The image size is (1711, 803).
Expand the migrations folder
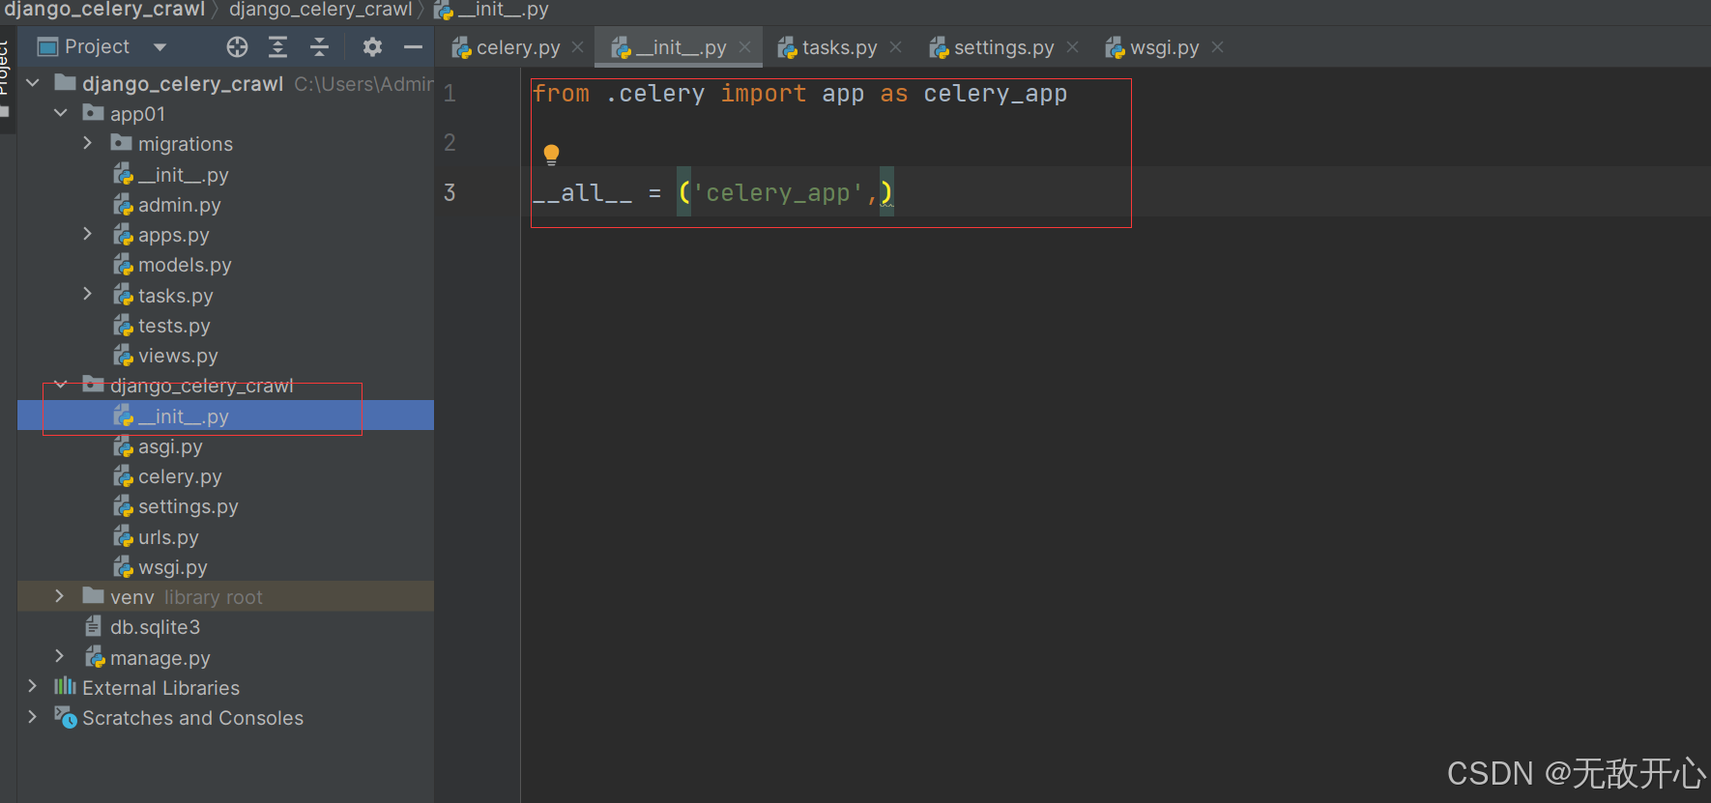(x=88, y=143)
